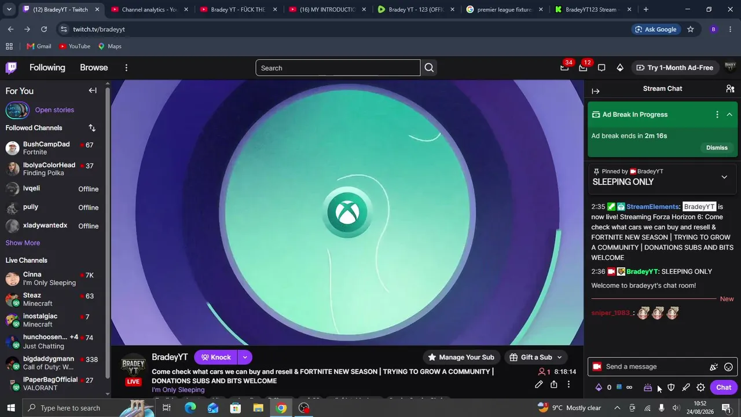Click the infinity icon below chat
Image resolution: width=741 pixels, height=417 pixels.
point(629,387)
